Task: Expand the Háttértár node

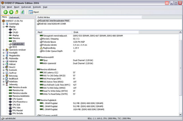Action: 3,61
